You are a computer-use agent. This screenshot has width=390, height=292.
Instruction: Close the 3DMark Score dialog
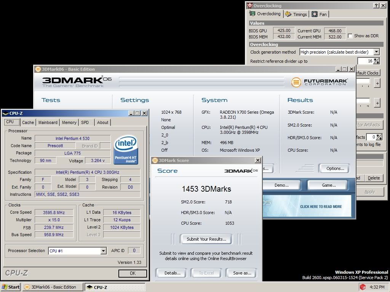pyautogui.click(x=258, y=160)
